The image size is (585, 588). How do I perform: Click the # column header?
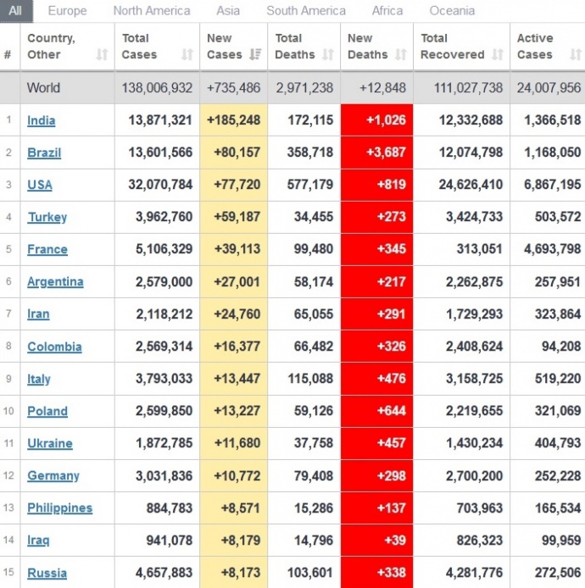(x=8, y=55)
